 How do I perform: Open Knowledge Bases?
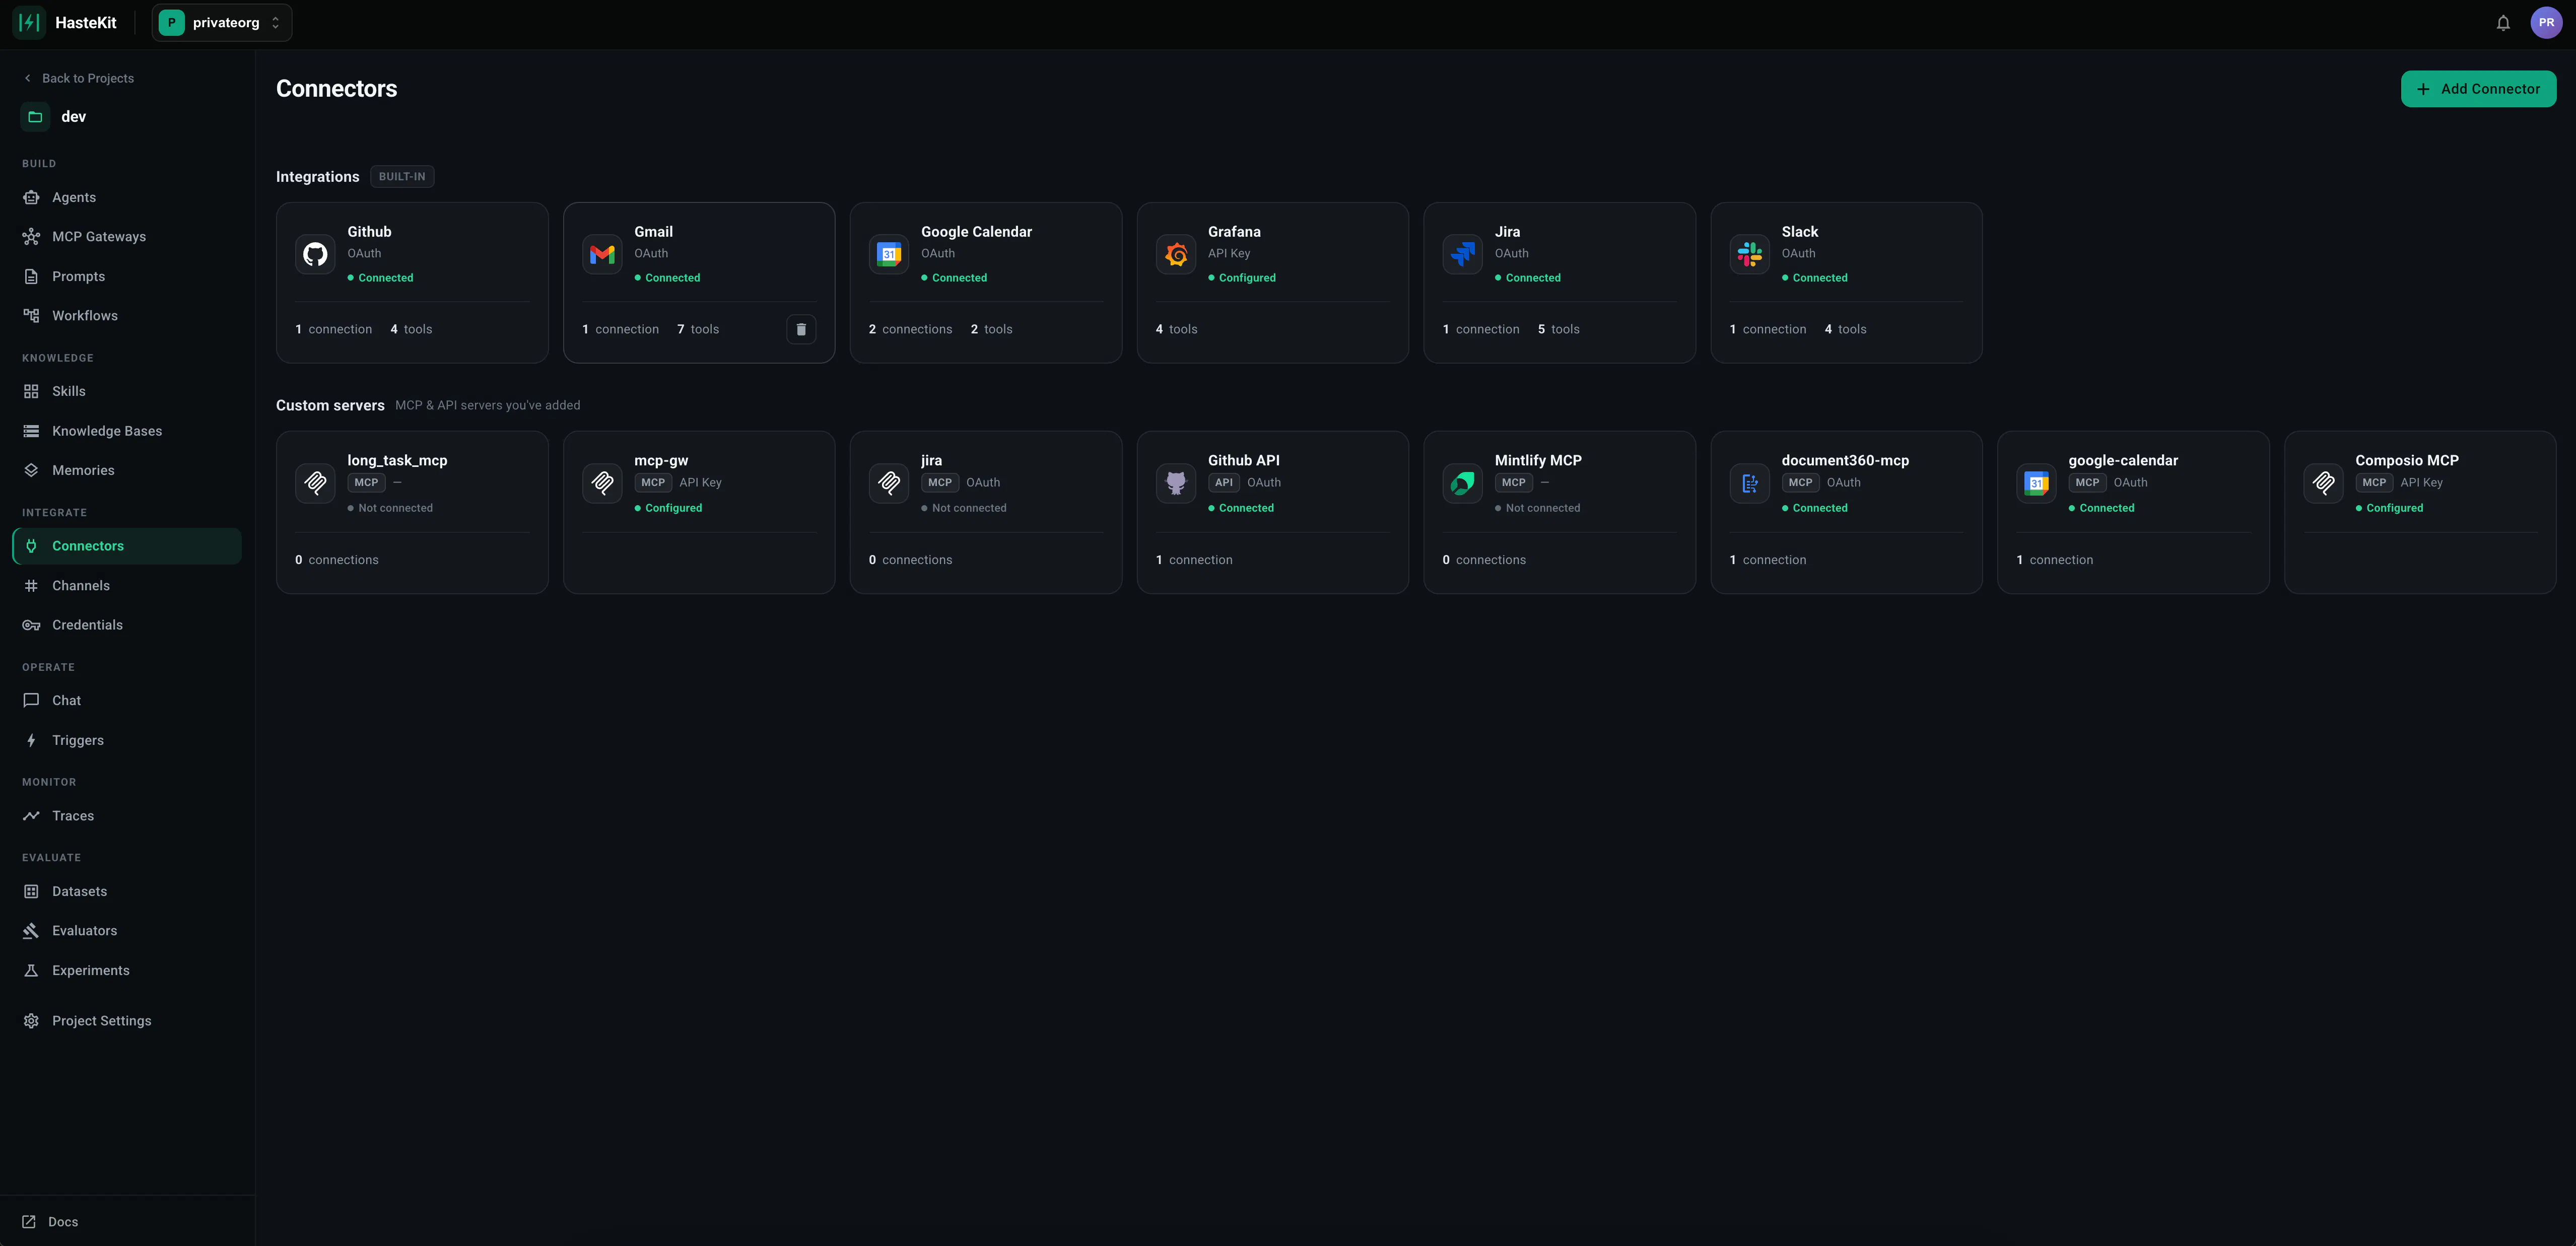[x=127, y=431]
